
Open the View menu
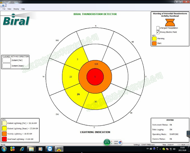coord(9,9)
